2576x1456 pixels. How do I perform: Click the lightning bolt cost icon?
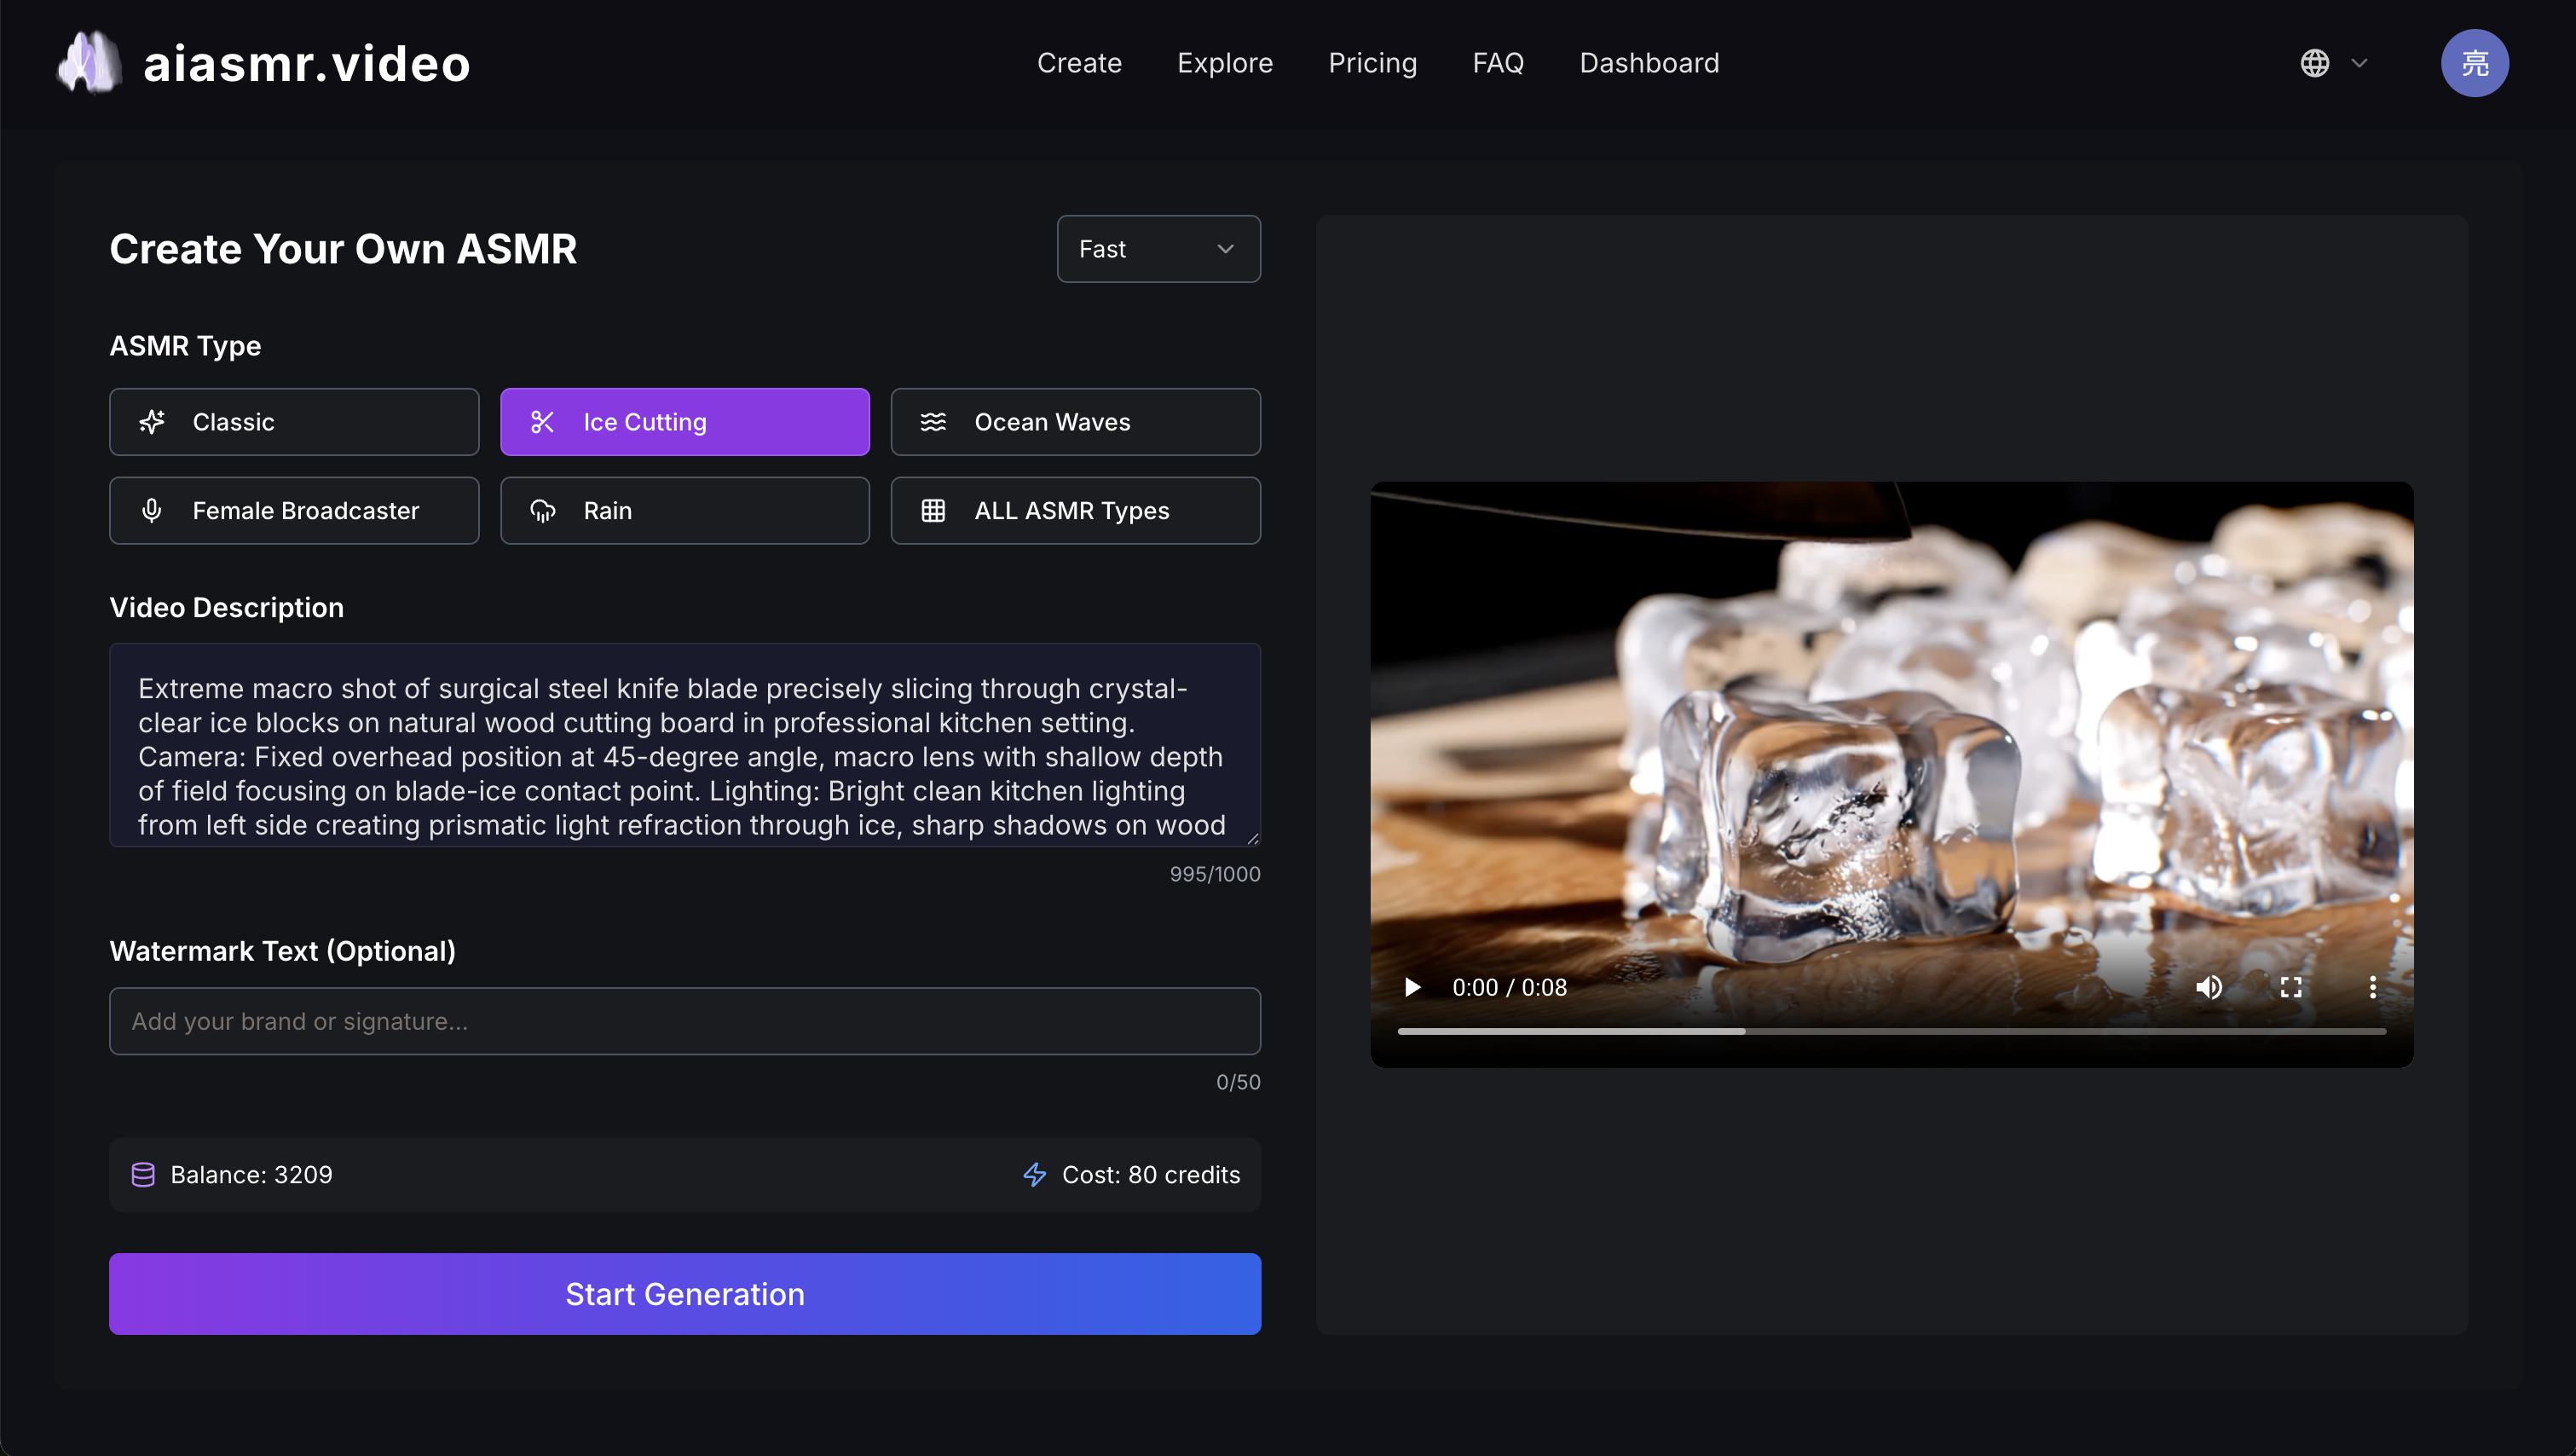tap(1033, 1175)
